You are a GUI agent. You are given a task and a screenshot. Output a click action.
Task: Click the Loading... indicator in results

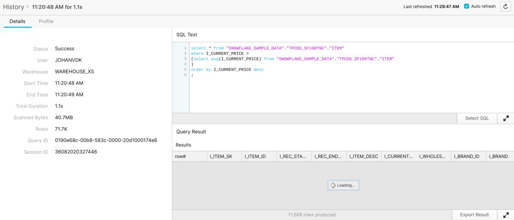344,185
